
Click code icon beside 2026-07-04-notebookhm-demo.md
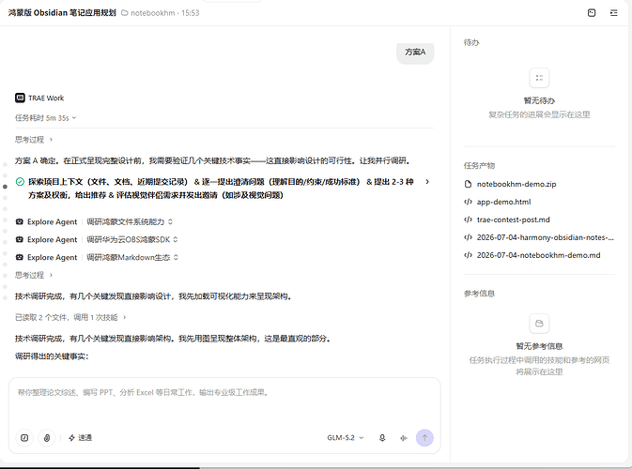(x=468, y=255)
